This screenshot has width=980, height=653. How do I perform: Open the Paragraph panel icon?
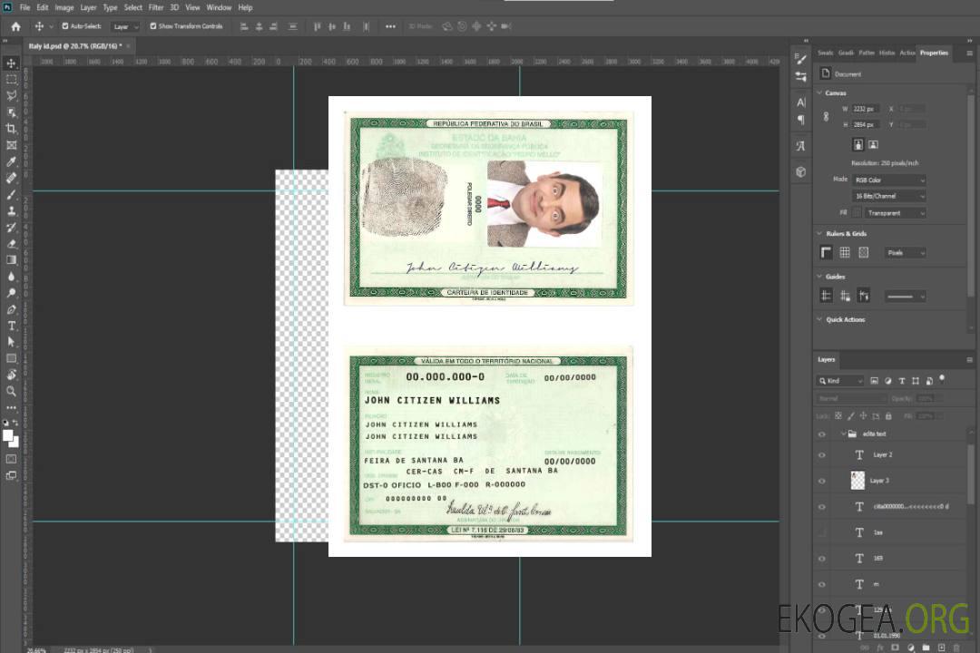click(x=801, y=120)
